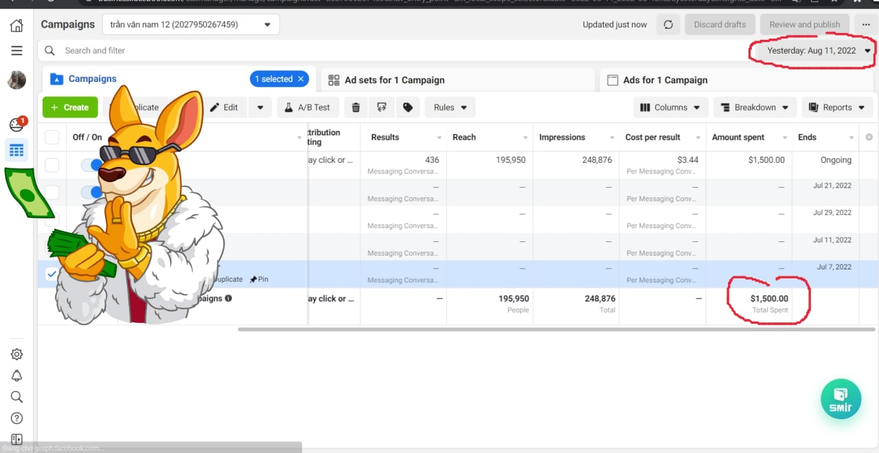Clear selection with the X on 1 selected

(300, 79)
